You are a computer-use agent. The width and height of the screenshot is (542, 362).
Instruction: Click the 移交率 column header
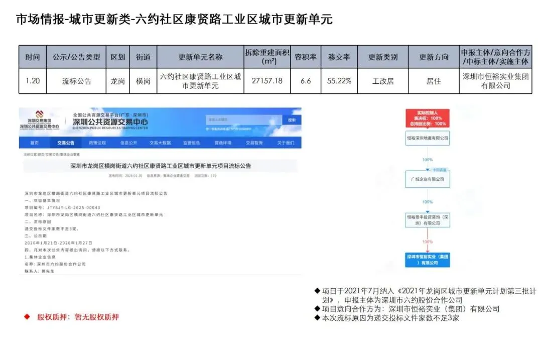[339, 57]
